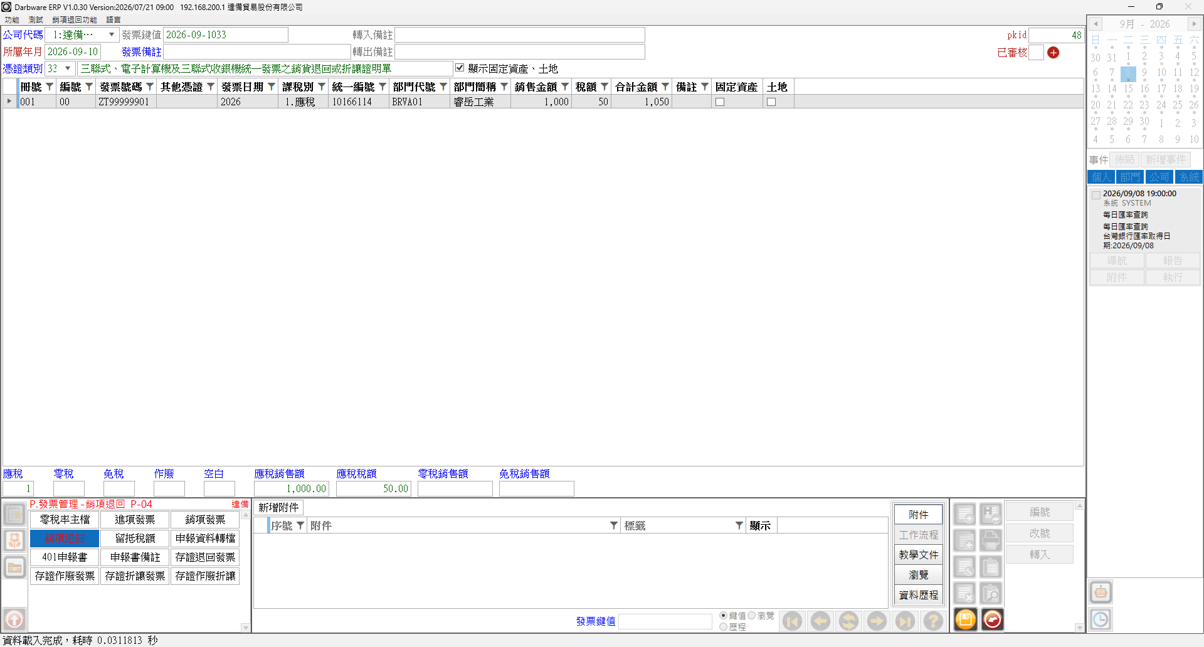
Task: Toggle 固定資產 checkbox in row 001
Action: click(x=720, y=102)
